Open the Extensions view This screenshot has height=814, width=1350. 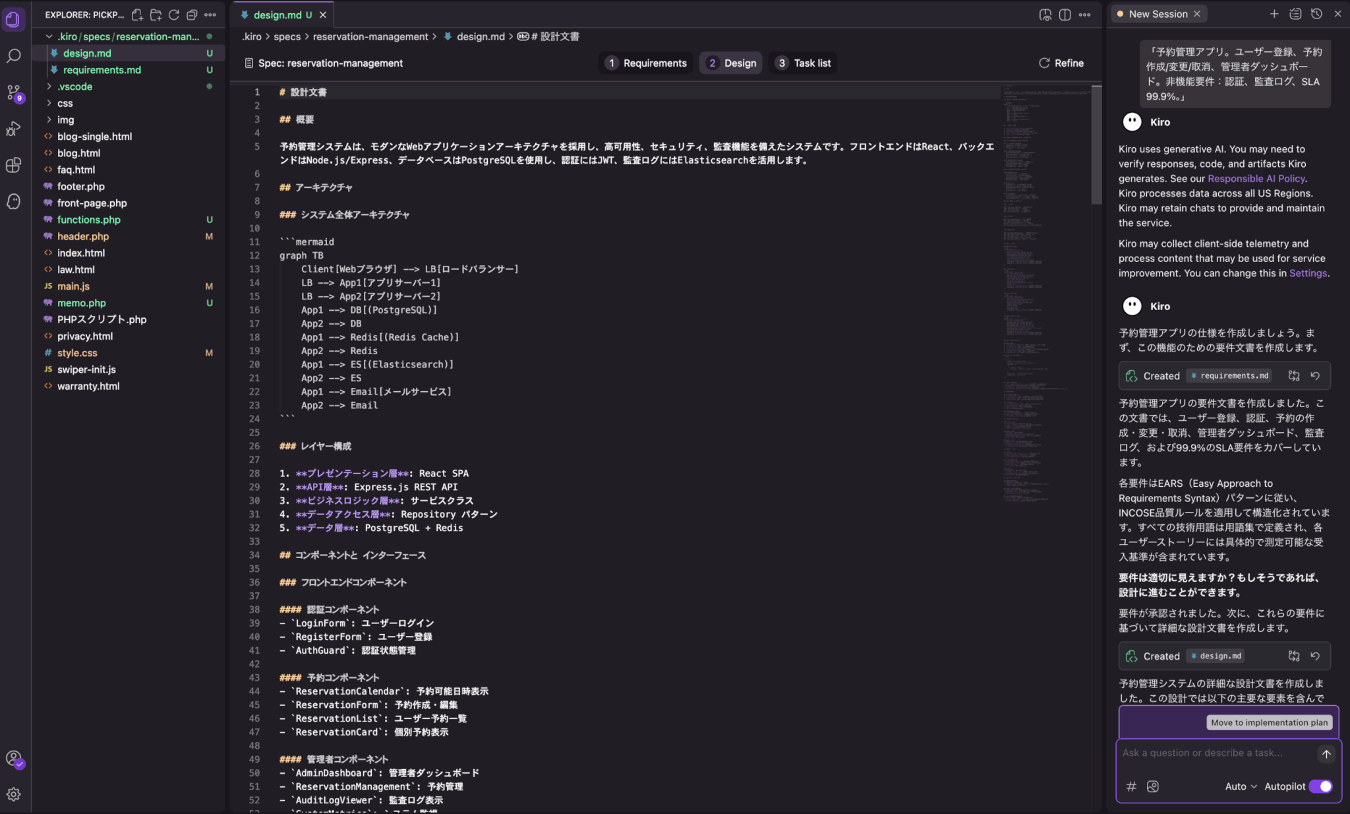pos(13,165)
